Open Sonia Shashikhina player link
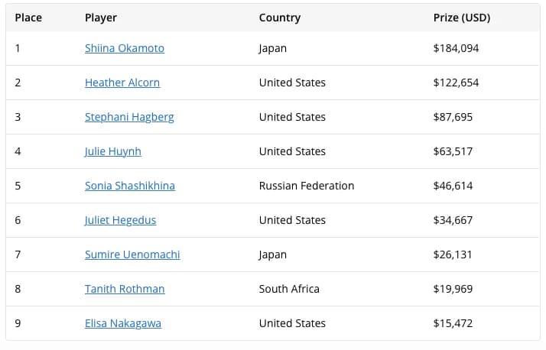546x350 pixels. tap(130, 186)
